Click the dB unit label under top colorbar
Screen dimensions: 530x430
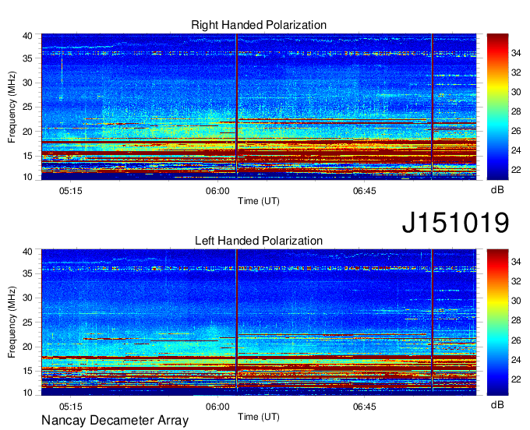(497, 190)
